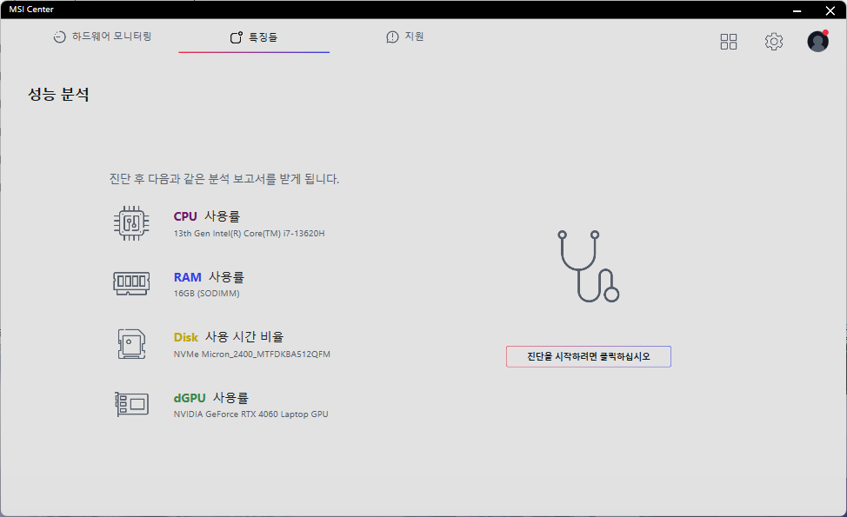Image resolution: width=847 pixels, height=517 pixels.
Task: Click the 특징들 feature icon
Action: click(236, 37)
